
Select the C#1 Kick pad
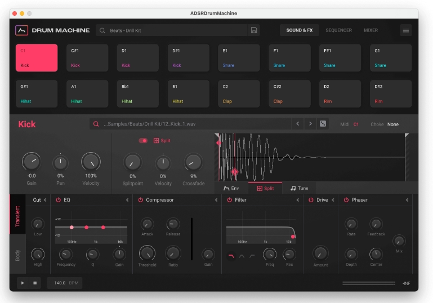[87, 57]
